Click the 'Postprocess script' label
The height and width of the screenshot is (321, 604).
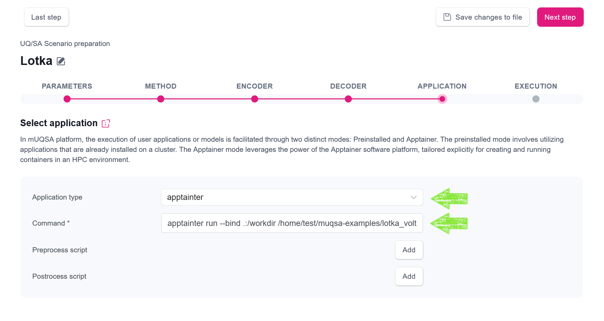[x=59, y=276]
